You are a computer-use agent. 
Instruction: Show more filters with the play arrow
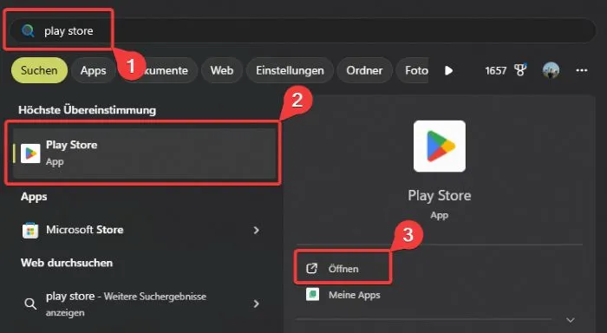click(x=448, y=70)
